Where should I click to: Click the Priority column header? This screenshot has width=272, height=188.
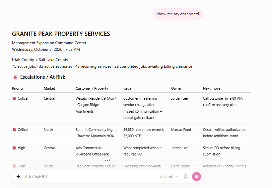click(x=18, y=88)
